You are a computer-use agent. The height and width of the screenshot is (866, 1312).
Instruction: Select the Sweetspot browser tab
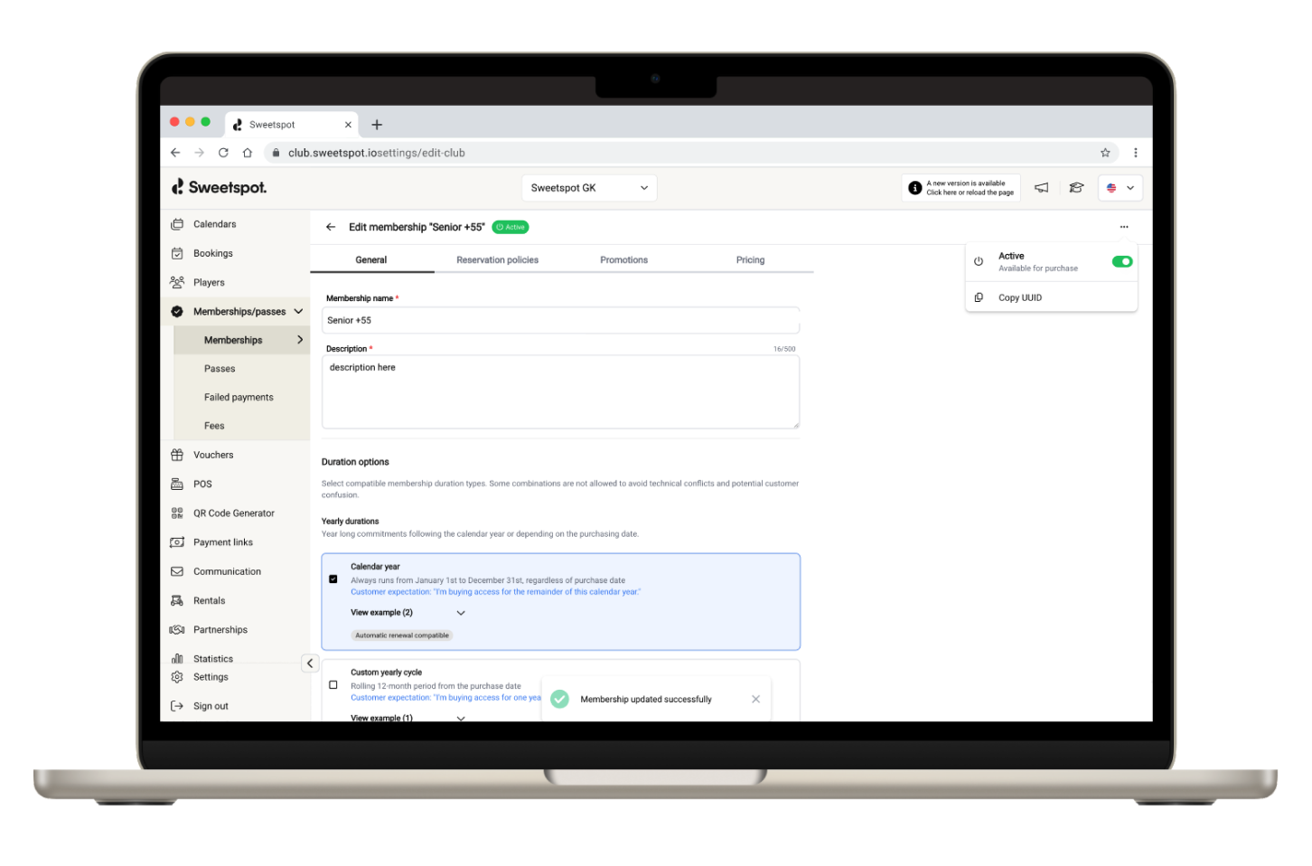(291, 125)
